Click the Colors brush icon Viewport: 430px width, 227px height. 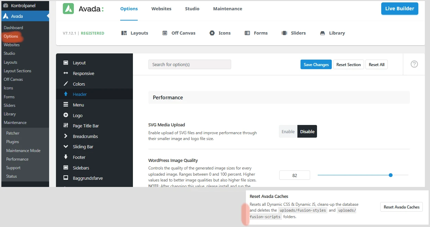coord(66,84)
